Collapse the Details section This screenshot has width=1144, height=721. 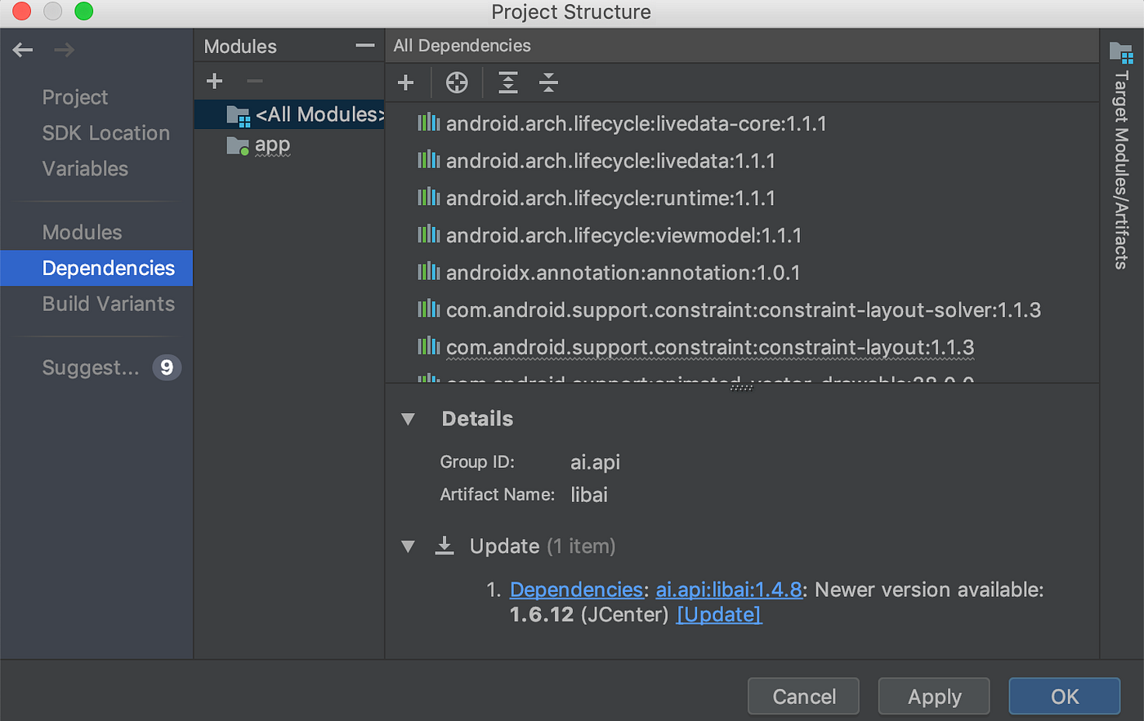[x=409, y=419]
